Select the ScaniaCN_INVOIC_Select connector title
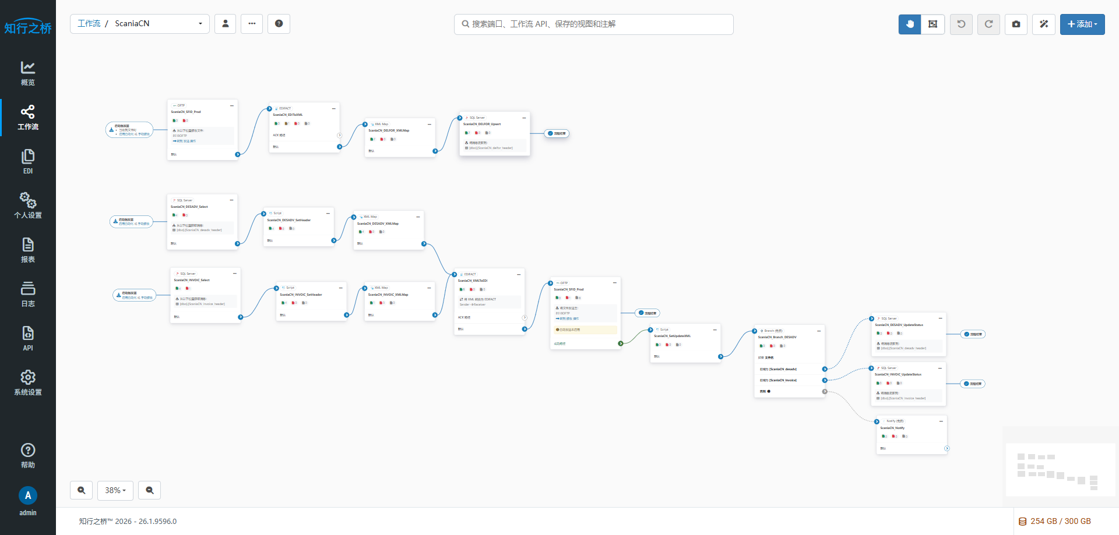Screen dimensions: 1119x535 192,280
